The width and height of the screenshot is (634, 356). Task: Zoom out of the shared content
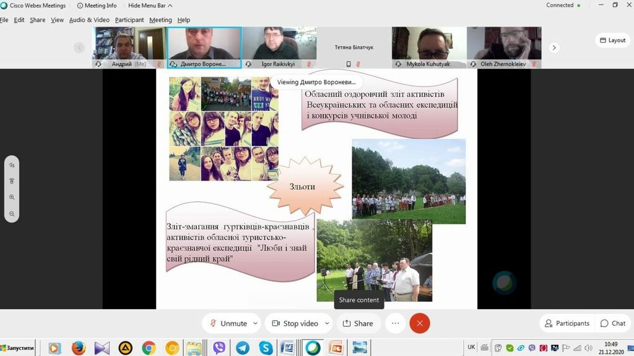click(x=12, y=214)
